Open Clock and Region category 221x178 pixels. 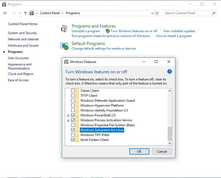pos(21,74)
